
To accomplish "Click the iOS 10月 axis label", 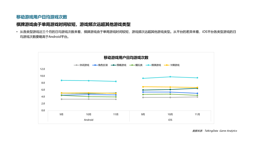I will point(170,114).
